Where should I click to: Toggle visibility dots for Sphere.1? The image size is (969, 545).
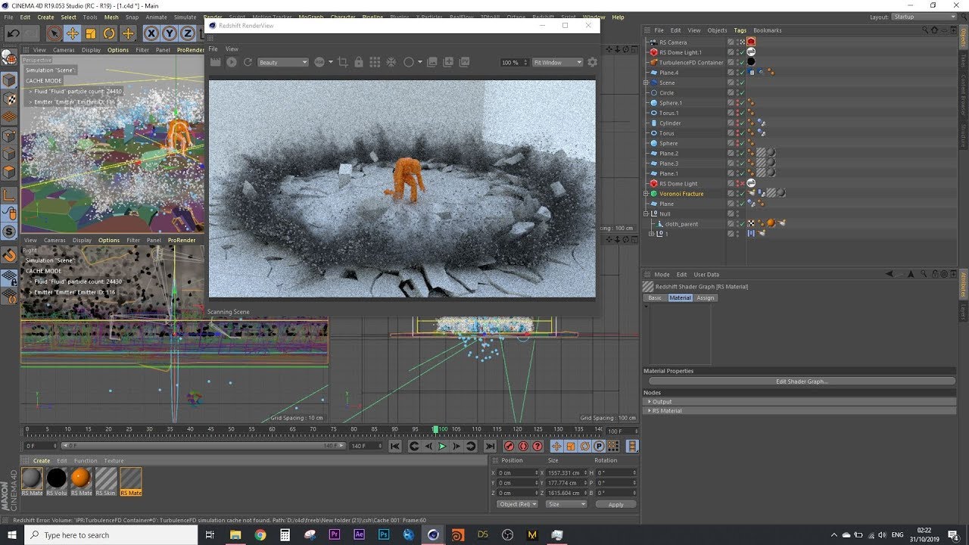[738, 103]
